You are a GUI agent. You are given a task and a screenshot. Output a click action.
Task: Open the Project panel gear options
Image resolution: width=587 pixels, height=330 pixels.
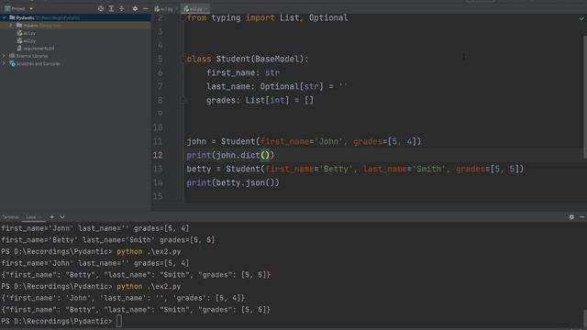click(x=135, y=8)
